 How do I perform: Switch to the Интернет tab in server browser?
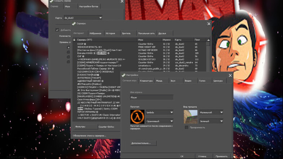[x=80, y=33]
